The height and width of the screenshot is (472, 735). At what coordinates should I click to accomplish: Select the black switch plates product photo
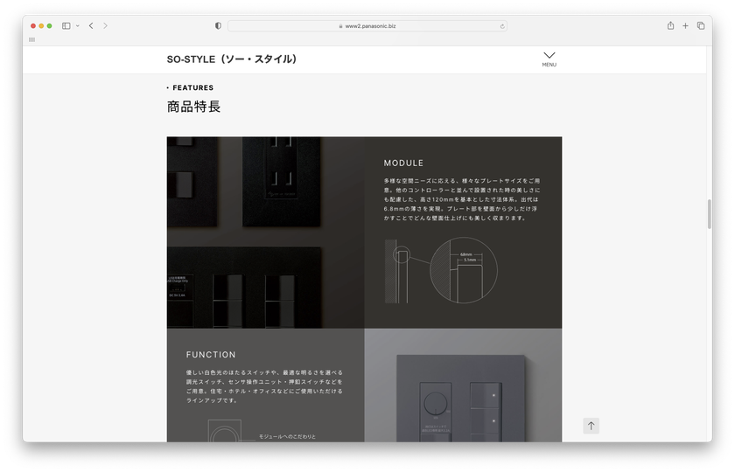[265, 233]
